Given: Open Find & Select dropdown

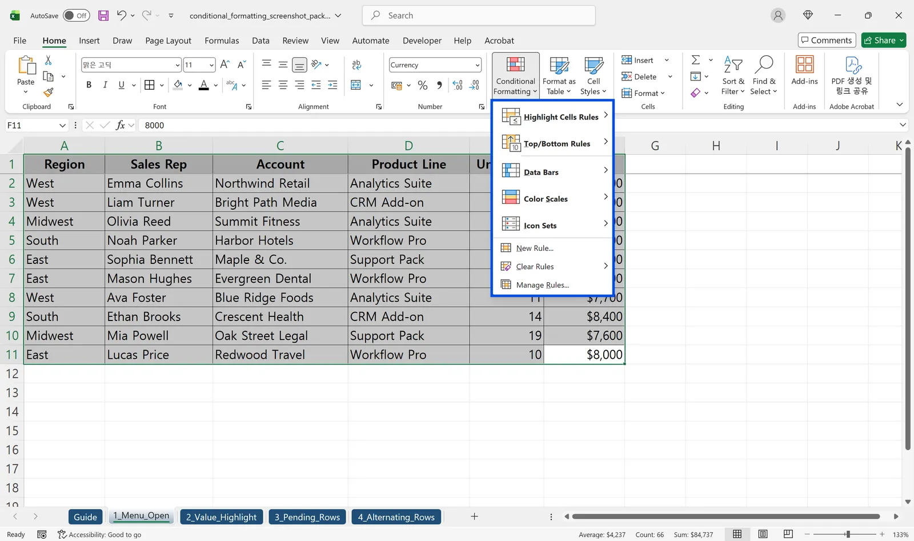Looking at the screenshot, I should 764,76.
